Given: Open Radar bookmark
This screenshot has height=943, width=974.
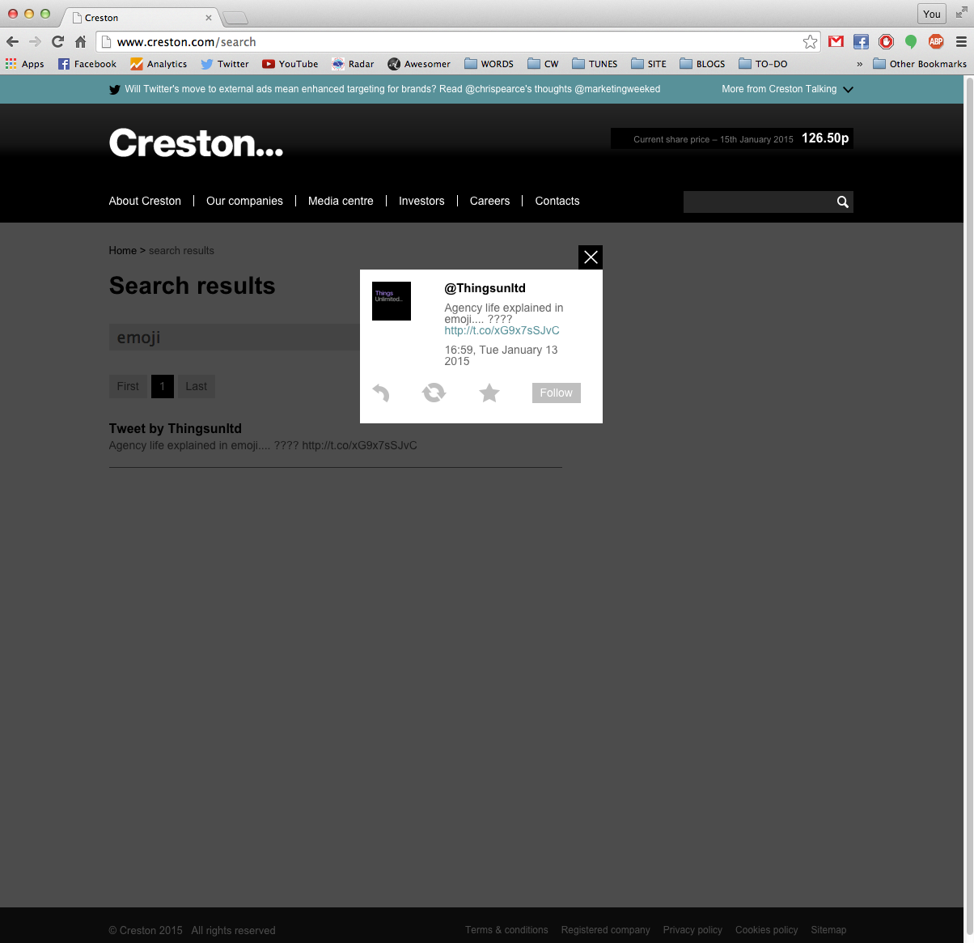Looking at the screenshot, I should tap(353, 64).
